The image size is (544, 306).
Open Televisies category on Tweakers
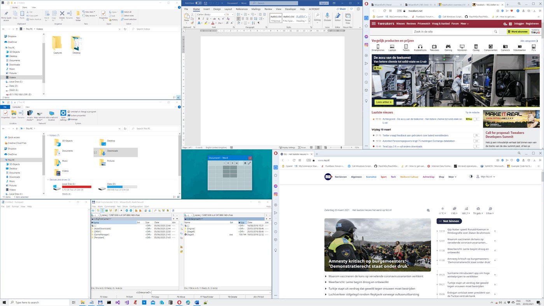pyautogui.click(x=434, y=48)
